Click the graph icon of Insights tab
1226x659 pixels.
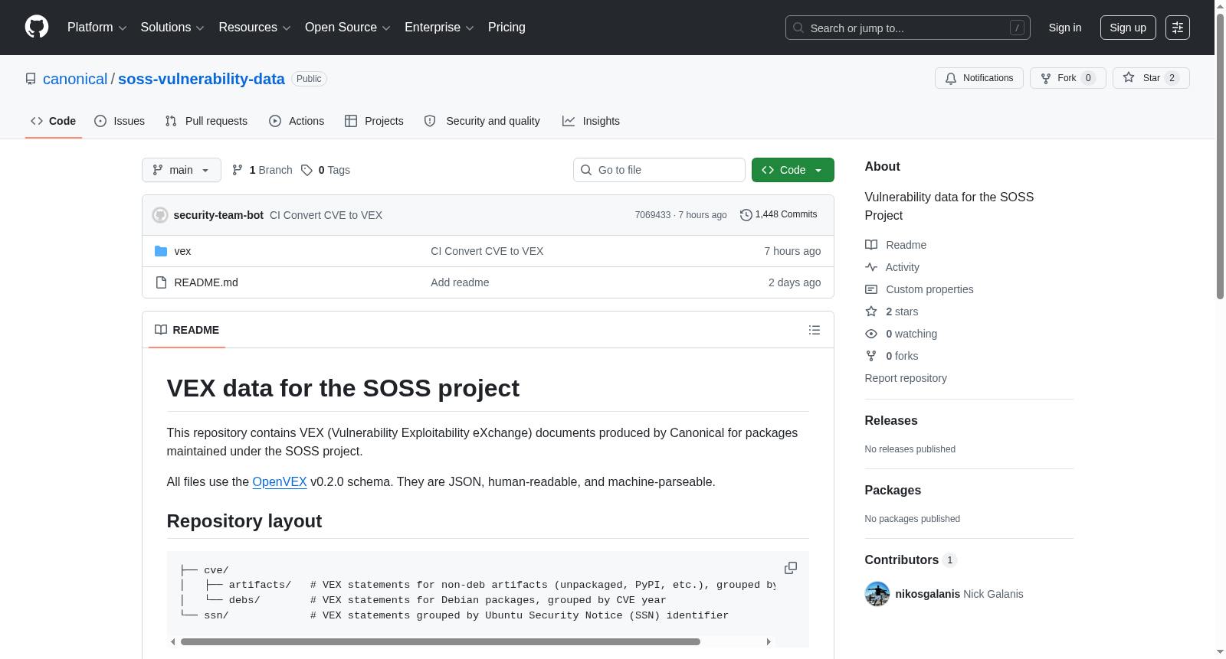[x=569, y=121]
